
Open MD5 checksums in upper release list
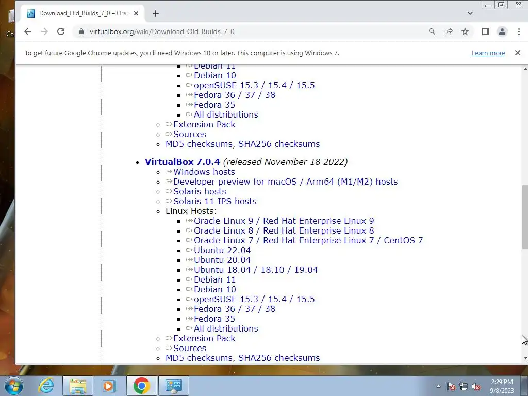199,144
